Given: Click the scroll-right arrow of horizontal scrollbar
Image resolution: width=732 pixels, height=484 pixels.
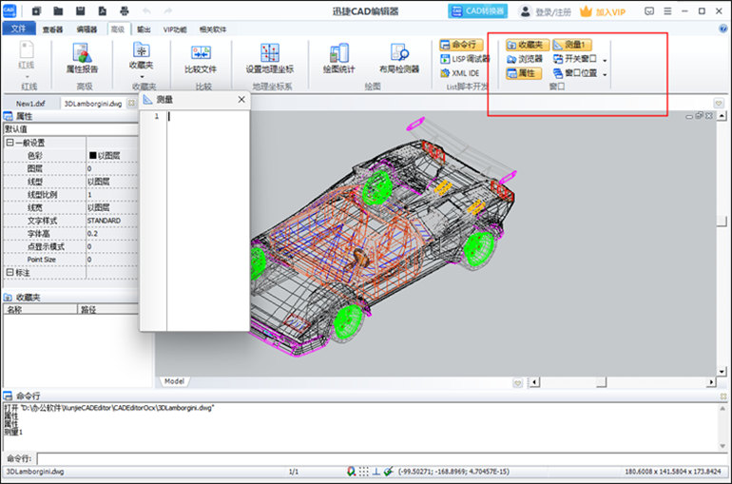Looking at the screenshot, I should click(x=711, y=382).
